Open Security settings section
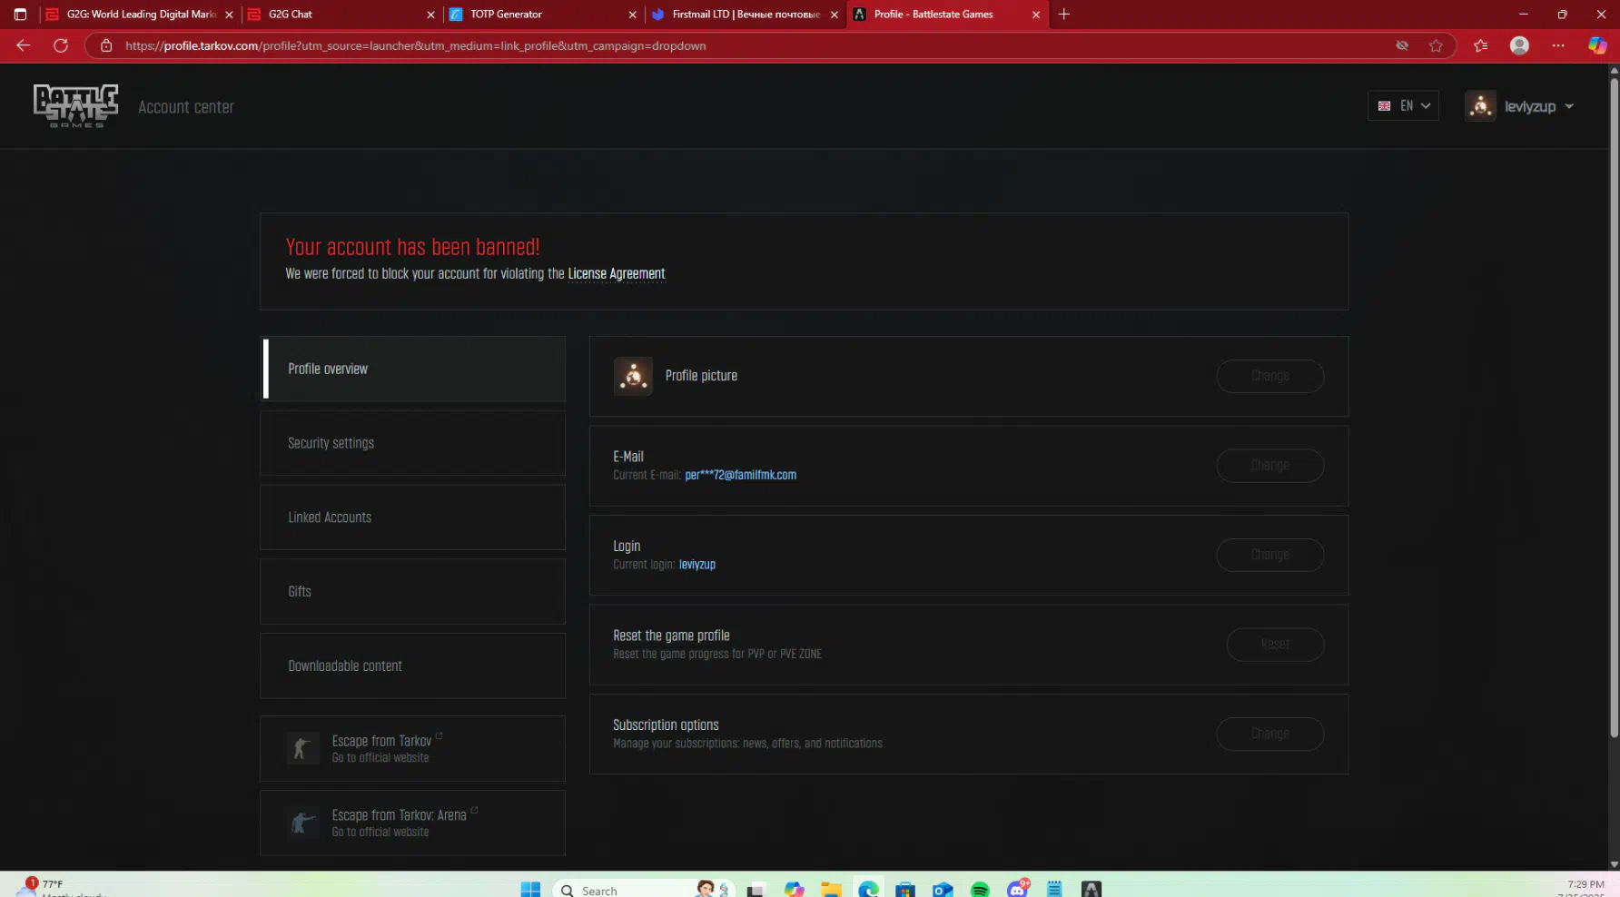 click(413, 443)
